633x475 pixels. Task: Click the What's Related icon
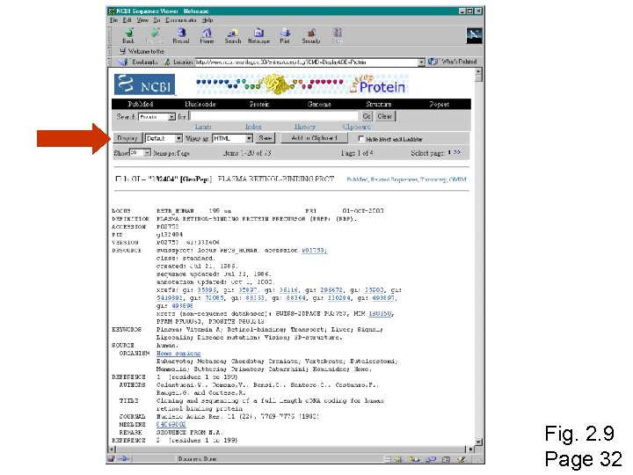[x=433, y=62]
